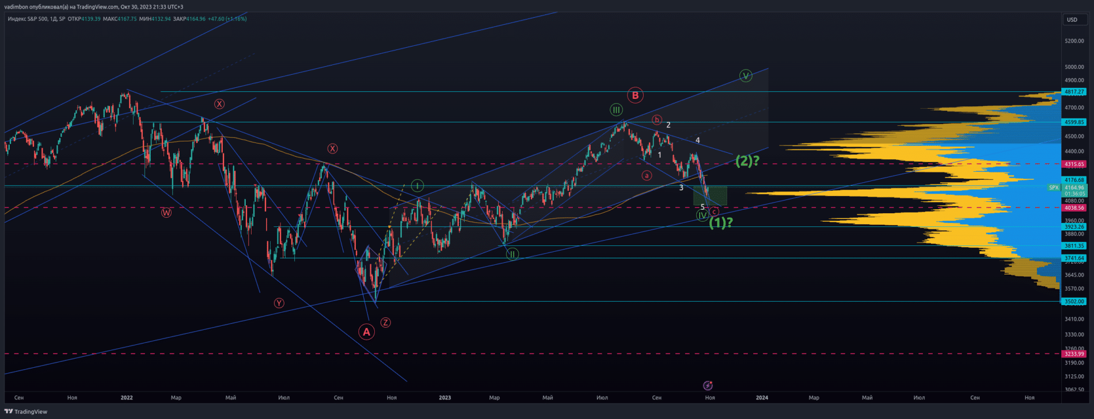Screen dimensions: 1094x419
Task: Select the green circled II wave marker
Action: tap(512, 254)
